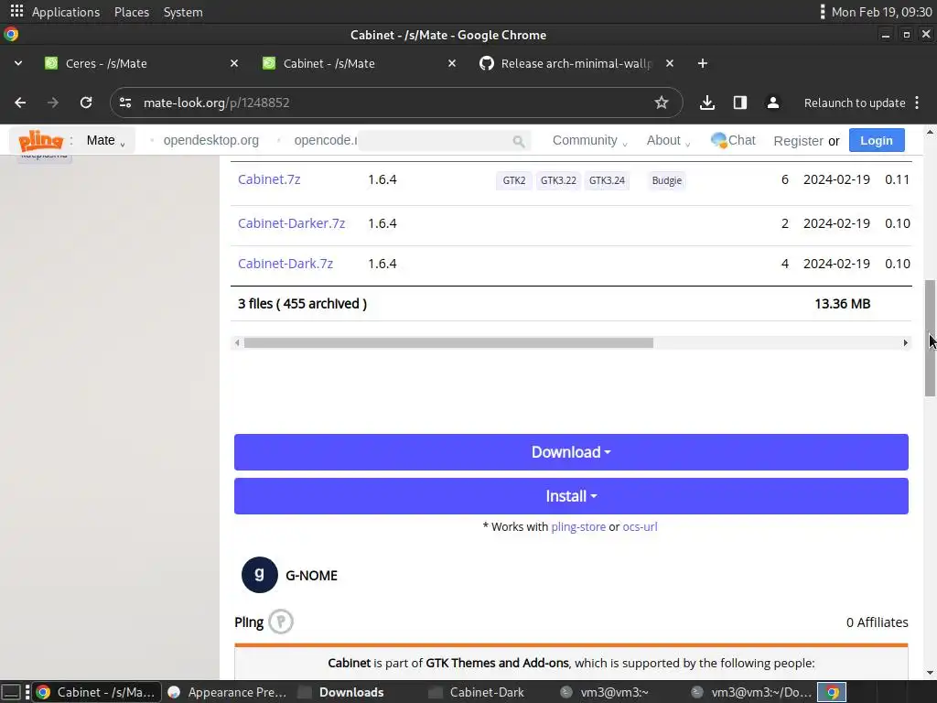The height and width of the screenshot is (703, 937).
Task: Expand the About menu
Action: tap(668, 140)
